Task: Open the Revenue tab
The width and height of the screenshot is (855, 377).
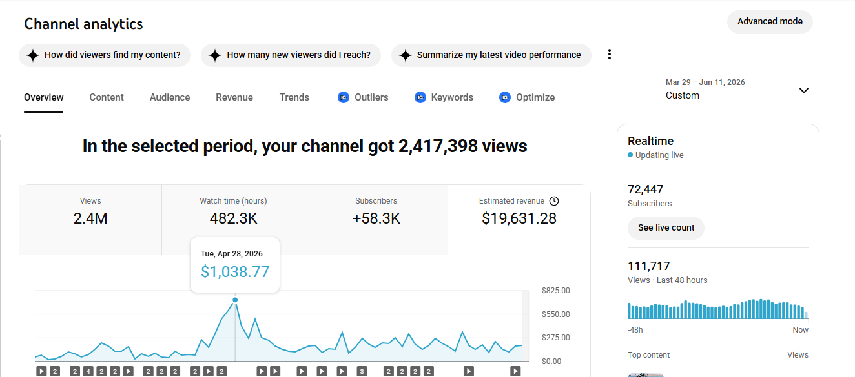Action: coord(234,97)
